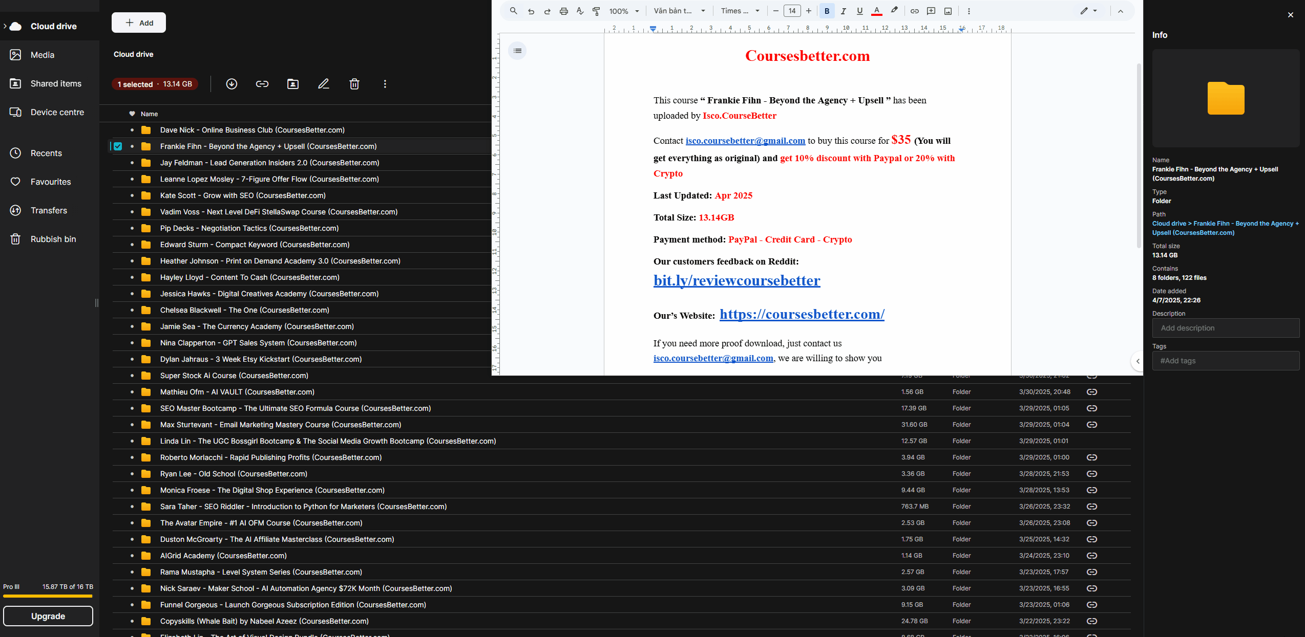This screenshot has height=637, width=1305.
Task: Click the Add button
Action: point(139,23)
